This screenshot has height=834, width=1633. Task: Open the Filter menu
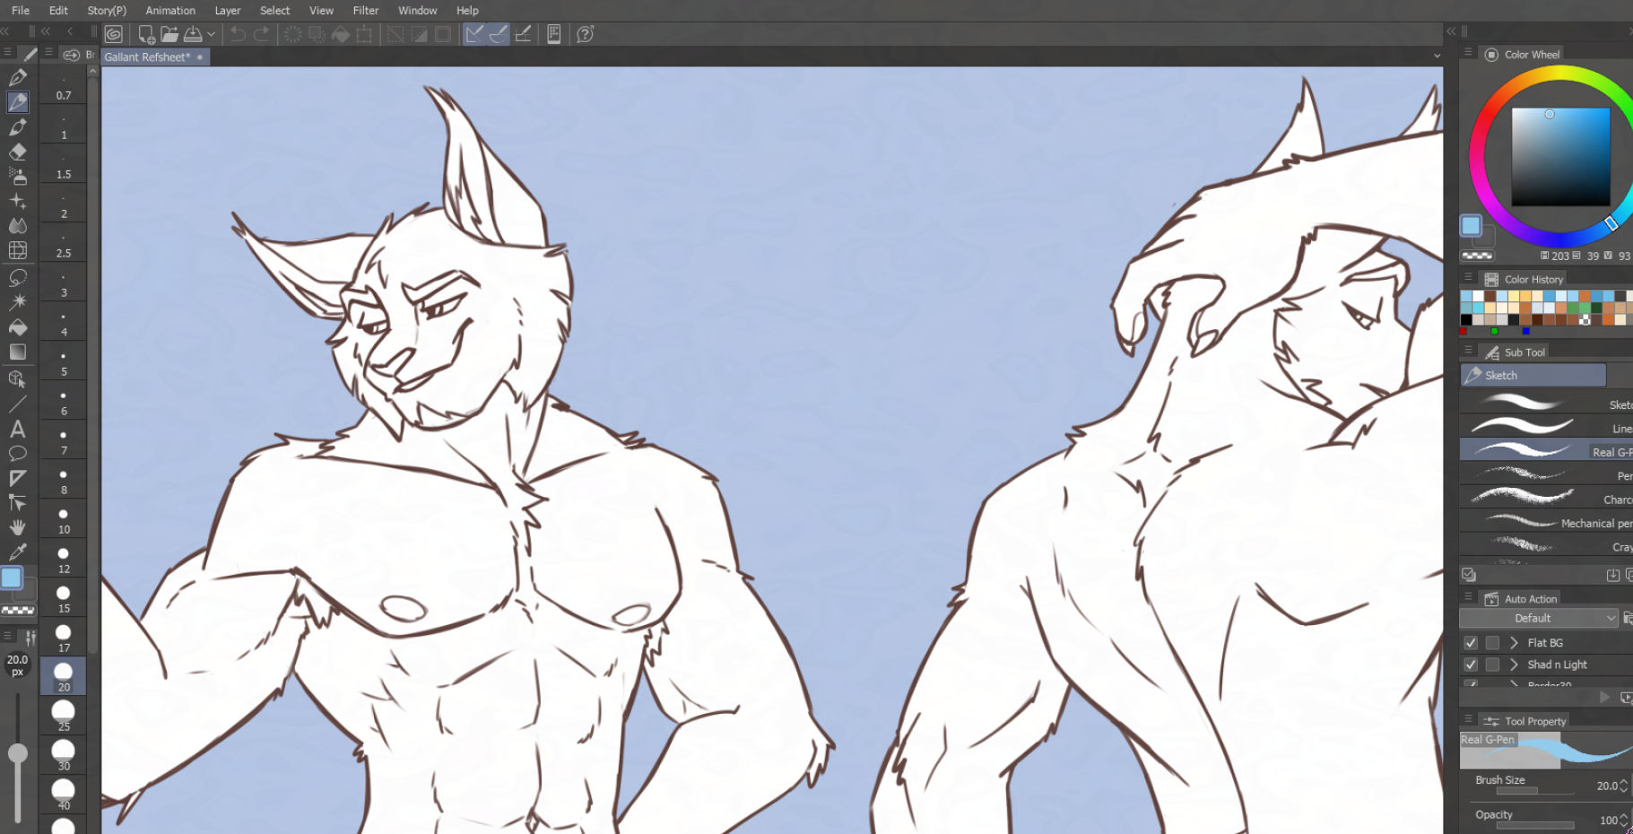click(365, 11)
